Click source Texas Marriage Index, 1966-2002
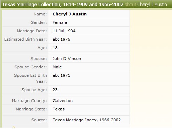Image resolution: width=172 pixels, height=129 pixels. coord(87,120)
